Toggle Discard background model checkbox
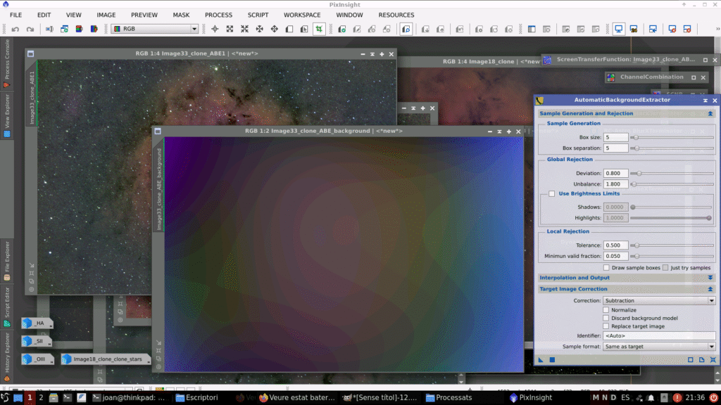This screenshot has width=721, height=405. coord(606,318)
